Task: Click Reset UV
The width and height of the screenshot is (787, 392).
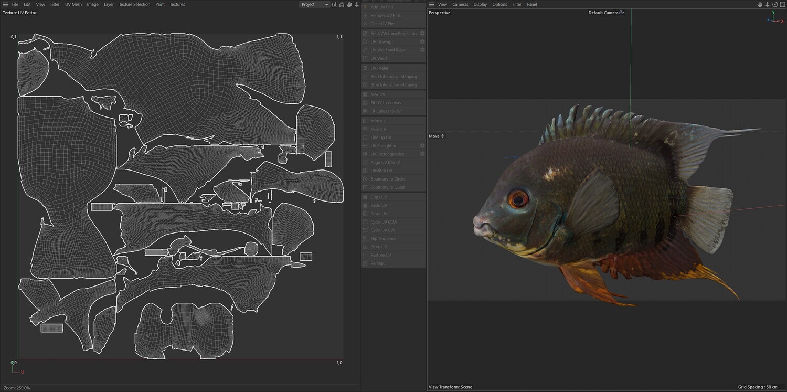Action: [x=393, y=214]
